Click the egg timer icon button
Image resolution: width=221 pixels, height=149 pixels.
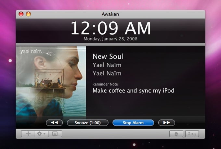point(176,134)
